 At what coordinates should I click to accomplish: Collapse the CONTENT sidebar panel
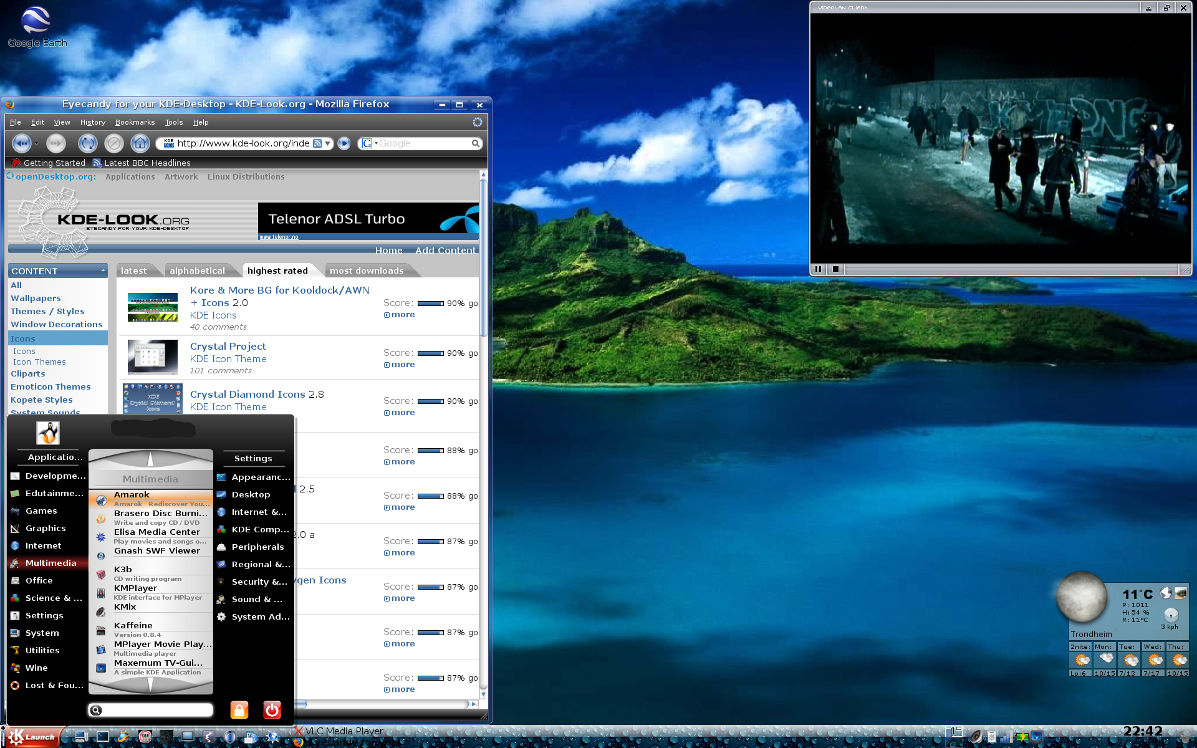click(103, 271)
